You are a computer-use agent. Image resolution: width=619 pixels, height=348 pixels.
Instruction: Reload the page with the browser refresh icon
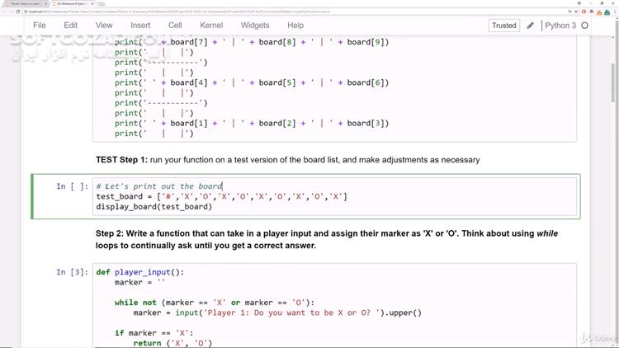click(x=18, y=12)
